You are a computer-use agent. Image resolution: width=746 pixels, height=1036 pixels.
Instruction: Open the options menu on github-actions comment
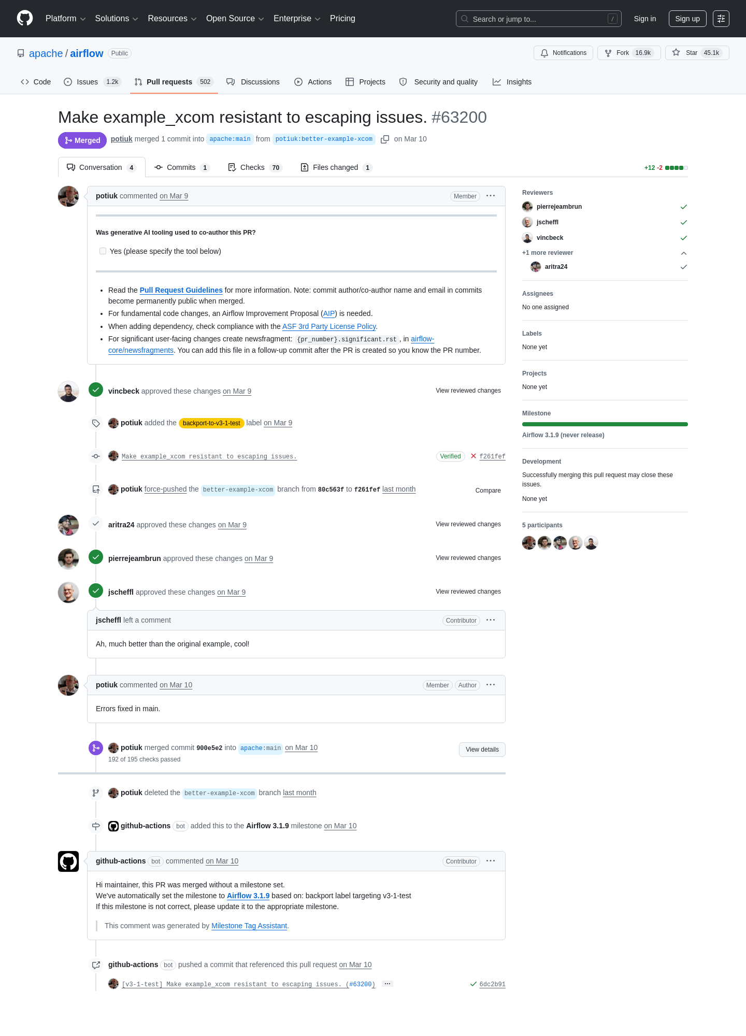pos(491,861)
